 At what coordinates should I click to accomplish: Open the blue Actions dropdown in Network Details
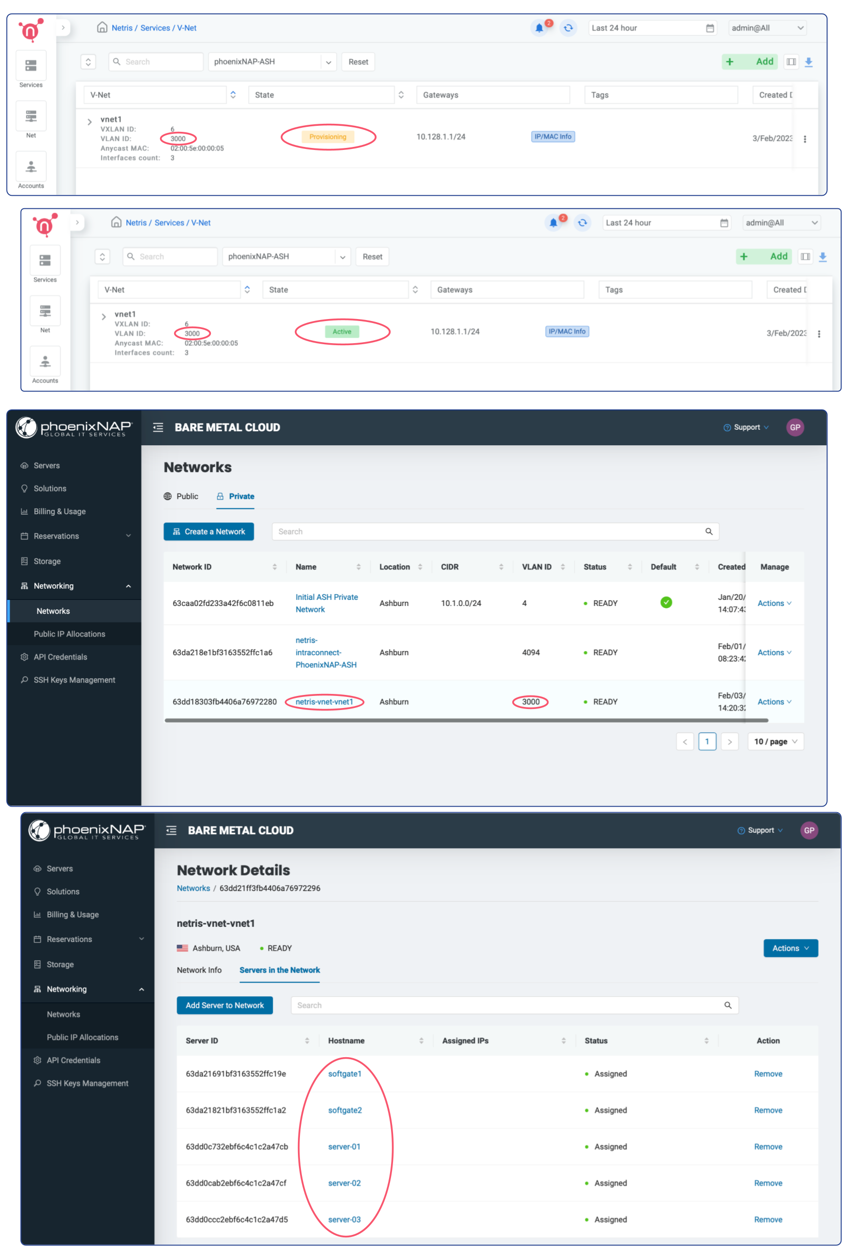(790, 948)
